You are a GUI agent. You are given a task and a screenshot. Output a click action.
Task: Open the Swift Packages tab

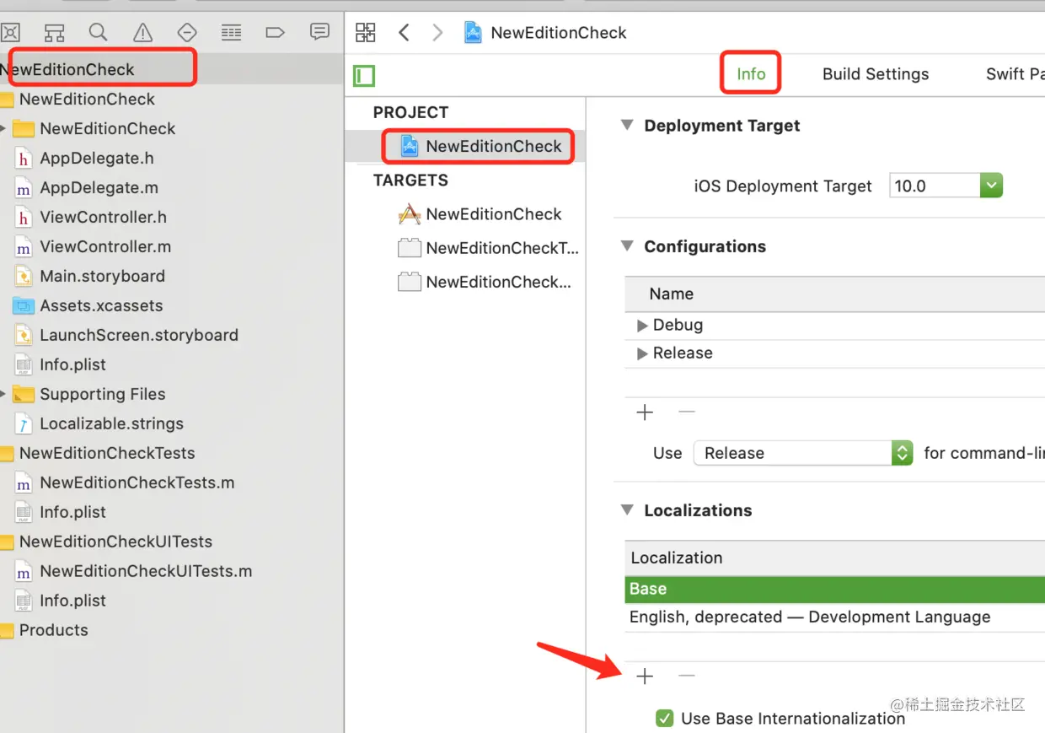point(1016,74)
